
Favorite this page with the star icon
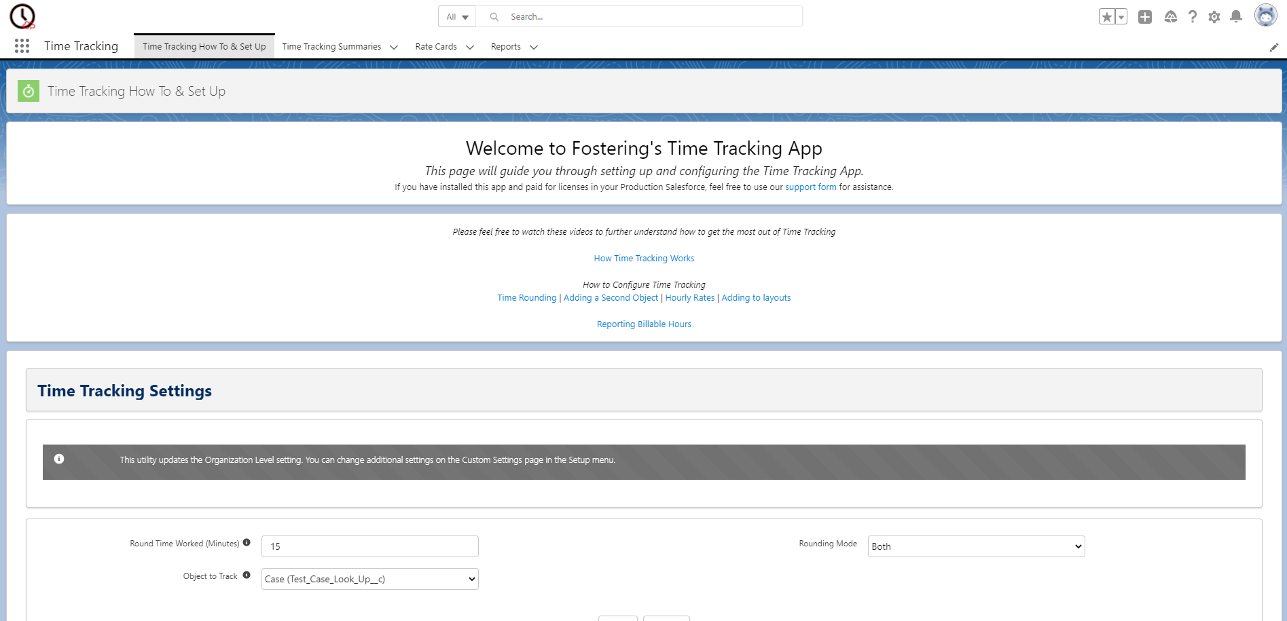pos(1106,15)
